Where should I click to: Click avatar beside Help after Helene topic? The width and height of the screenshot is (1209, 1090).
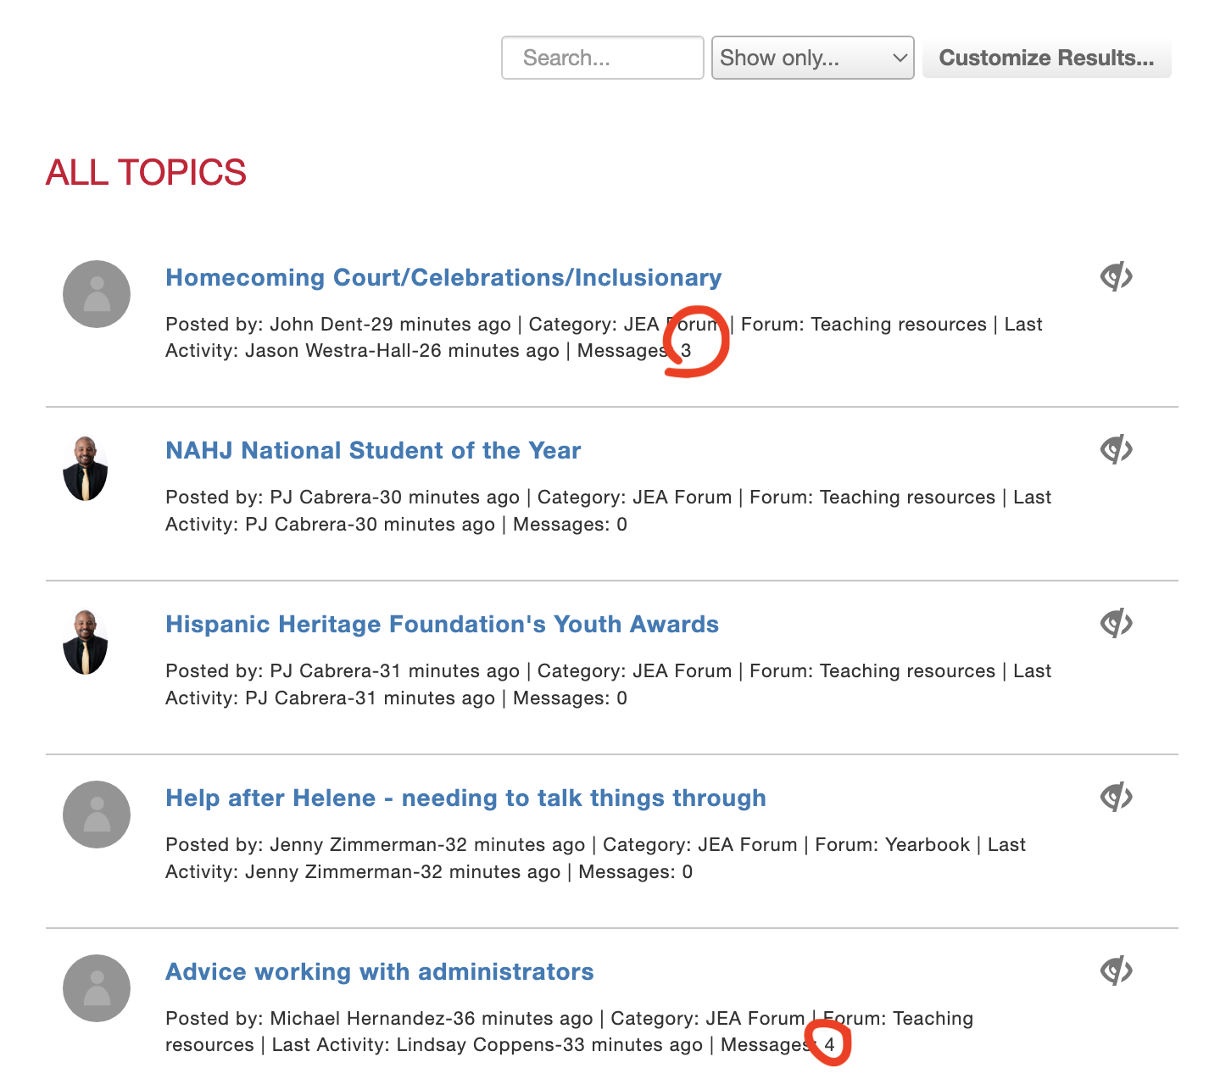point(97,815)
